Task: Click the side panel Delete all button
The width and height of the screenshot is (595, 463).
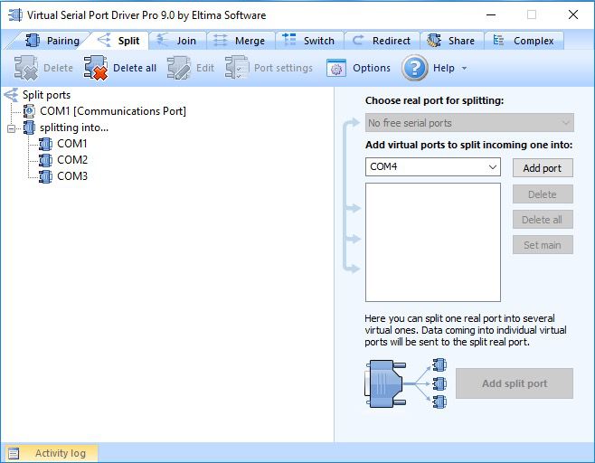Action: 543,220
